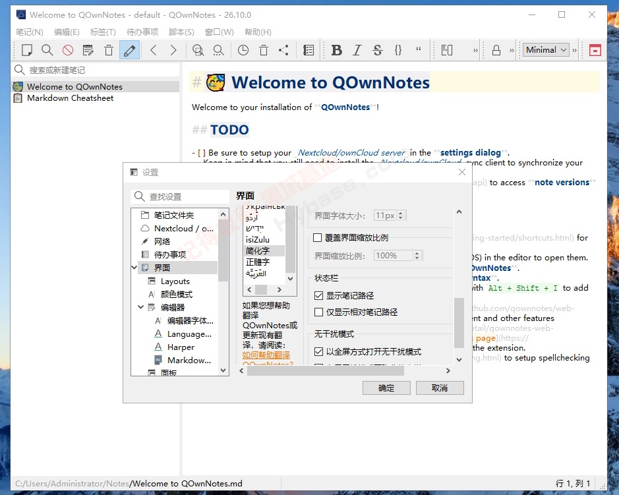Select Layouts in settings tree
Screen dimensions: 619x495
pyautogui.click(x=175, y=281)
